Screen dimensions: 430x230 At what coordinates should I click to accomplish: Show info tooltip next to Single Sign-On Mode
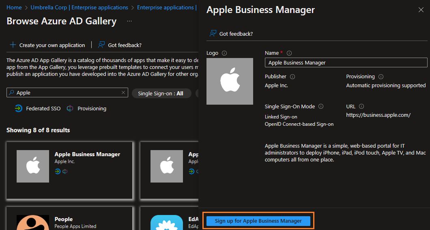[321, 106]
